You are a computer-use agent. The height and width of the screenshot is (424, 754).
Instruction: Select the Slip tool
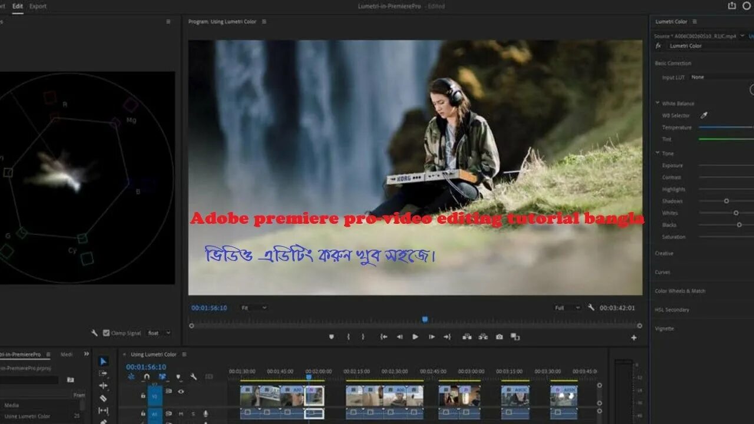click(104, 410)
